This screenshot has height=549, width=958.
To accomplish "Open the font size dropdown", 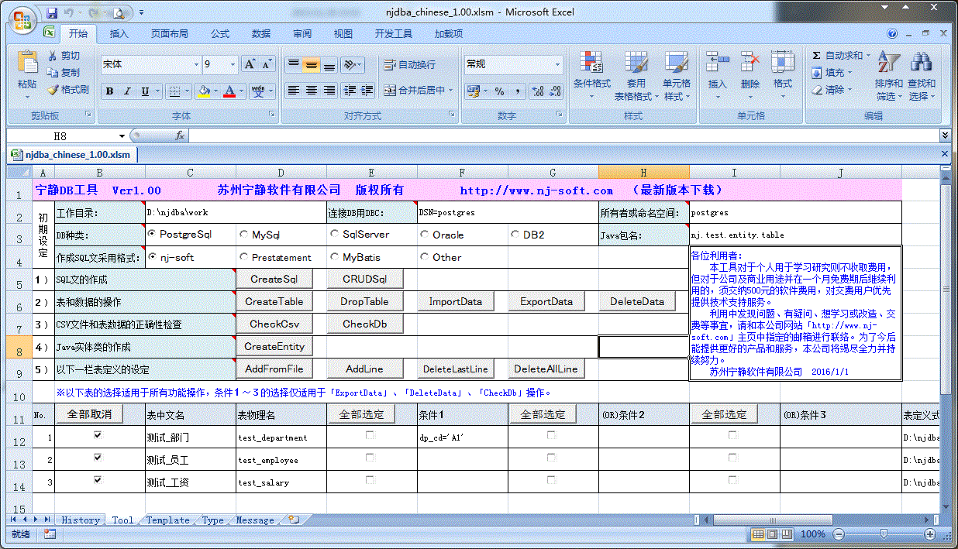I will 233,64.
